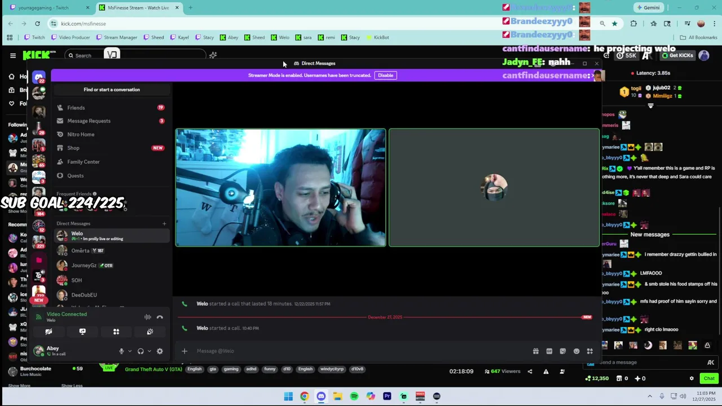Viewport: 722px width, 406px height.
Task: Open Discord emoji picker
Action: pyautogui.click(x=576, y=351)
